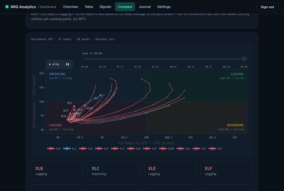The image size is (284, 191).
Task: Jump to the 08-28 timeline tick
Action: [226, 67]
